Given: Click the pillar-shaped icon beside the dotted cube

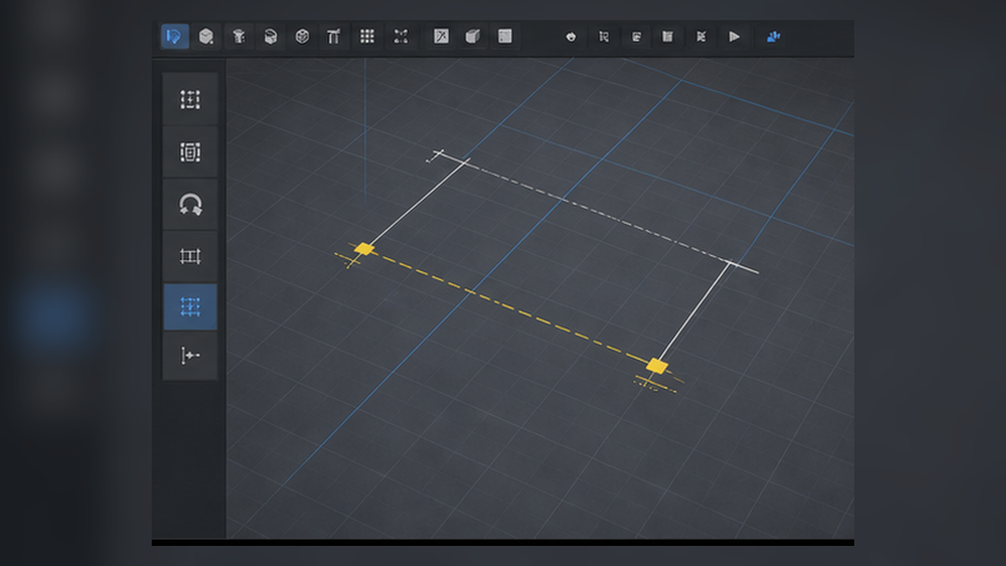Looking at the screenshot, I should pos(239,36).
